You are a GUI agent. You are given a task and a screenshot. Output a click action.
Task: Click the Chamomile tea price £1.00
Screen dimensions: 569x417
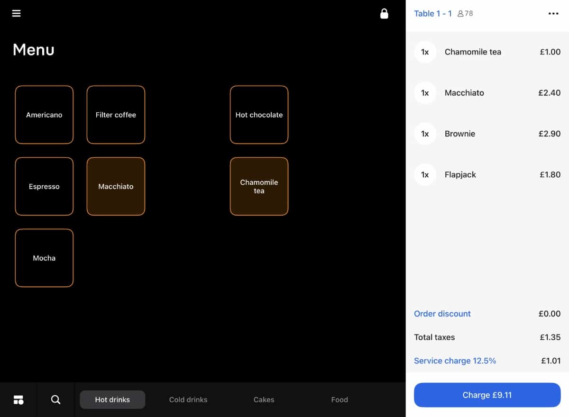tap(550, 52)
